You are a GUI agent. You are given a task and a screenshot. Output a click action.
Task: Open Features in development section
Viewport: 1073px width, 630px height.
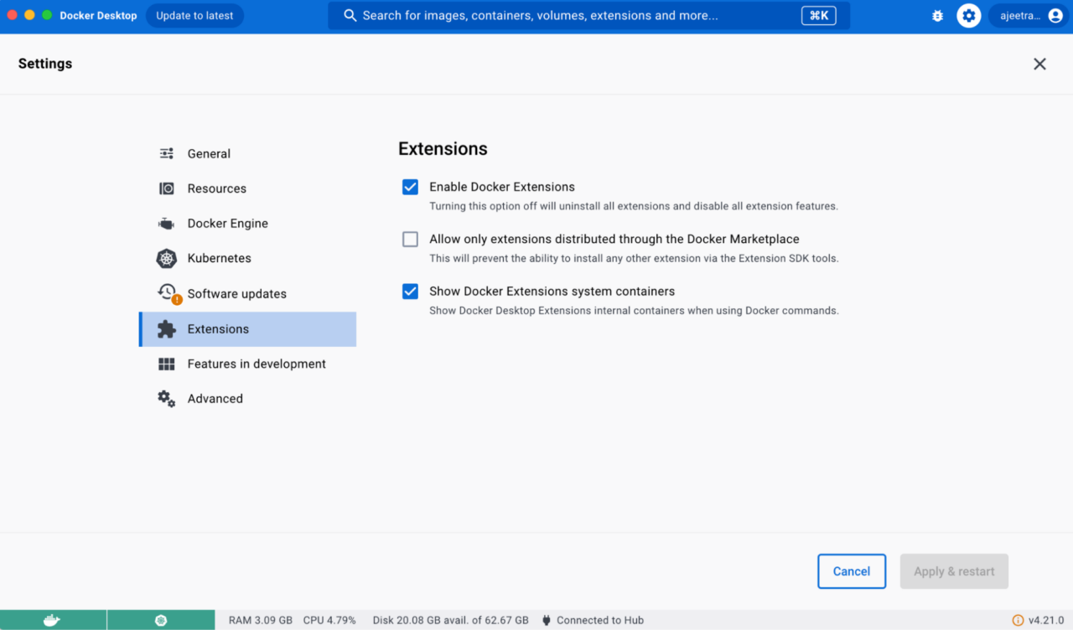click(256, 364)
